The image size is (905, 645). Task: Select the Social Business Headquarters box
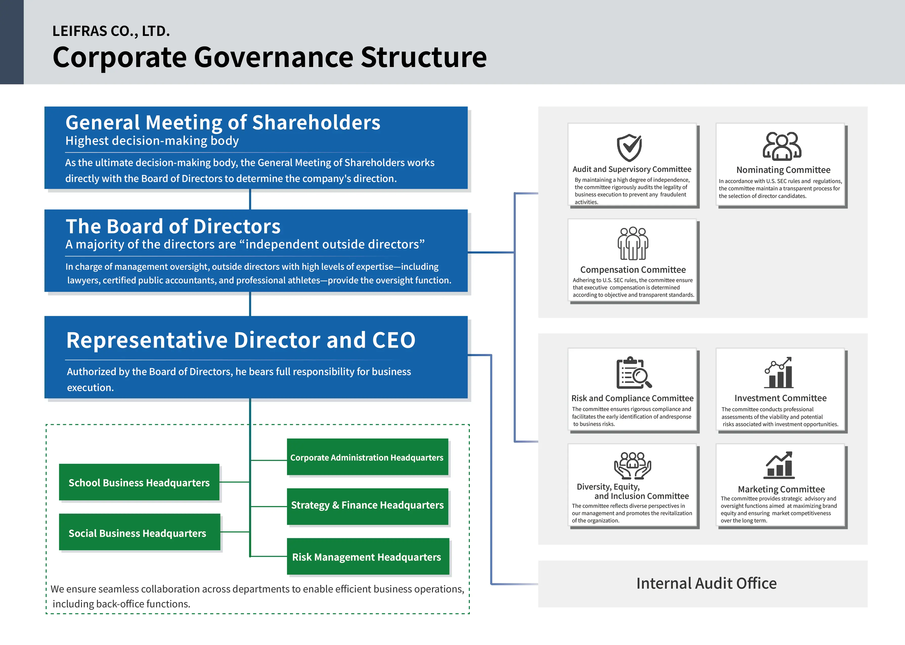click(x=139, y=532)
